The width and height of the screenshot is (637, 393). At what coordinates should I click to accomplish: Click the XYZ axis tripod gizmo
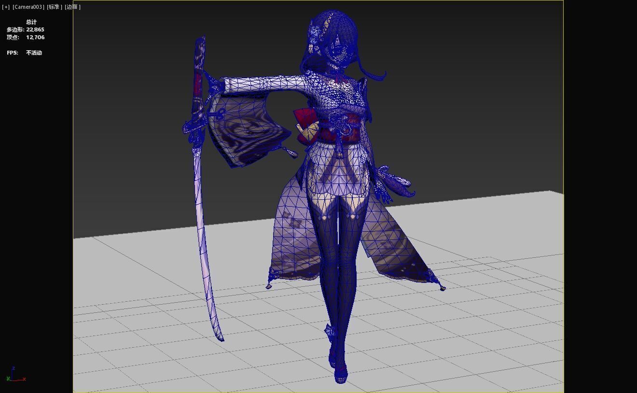click(x=15, y=375)
